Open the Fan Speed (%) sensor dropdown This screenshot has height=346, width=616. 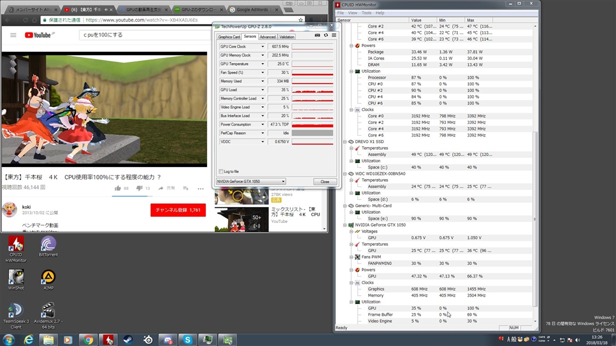[x=262, y=72]
